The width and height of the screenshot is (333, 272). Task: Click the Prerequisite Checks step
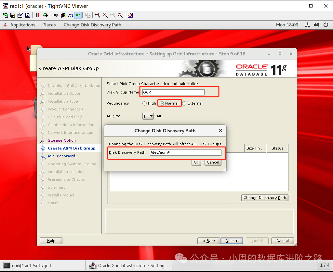(66, 179)
